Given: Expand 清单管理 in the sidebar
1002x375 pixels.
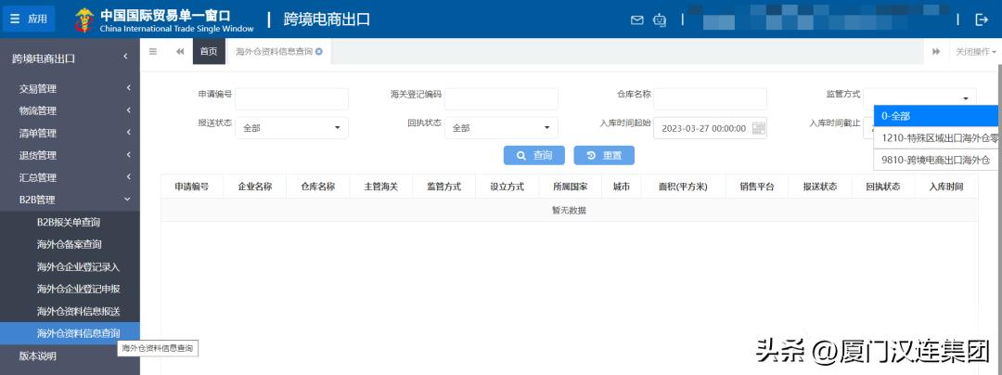Looking at the screenshot, I should click(x=70, y=133).
